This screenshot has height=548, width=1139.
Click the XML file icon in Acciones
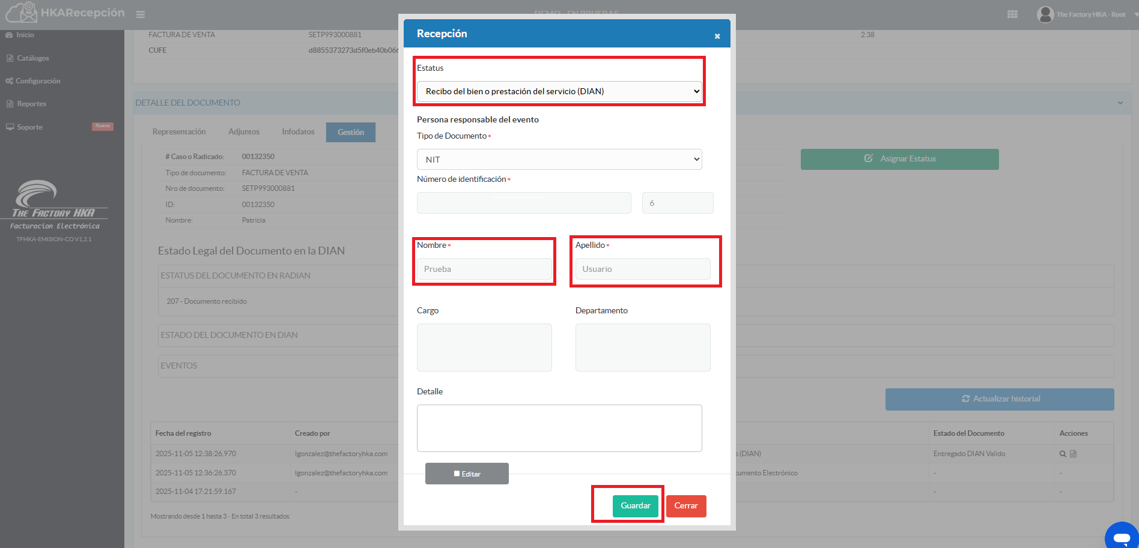1074,454
